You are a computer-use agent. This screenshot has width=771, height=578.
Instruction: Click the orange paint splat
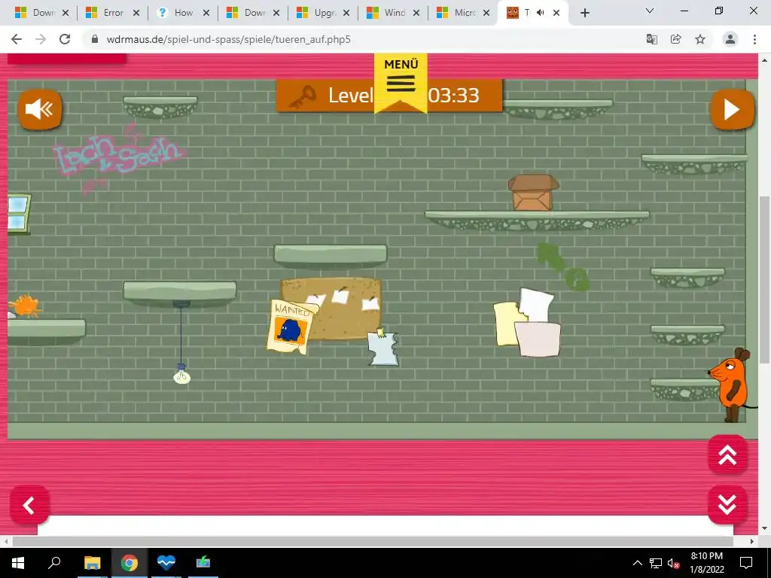click(25, 306)
